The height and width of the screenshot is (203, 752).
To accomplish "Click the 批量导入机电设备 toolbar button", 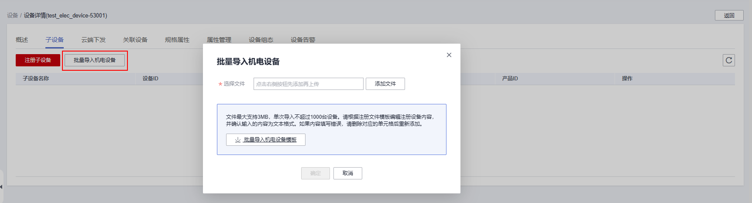I will [x=95, y=60].
